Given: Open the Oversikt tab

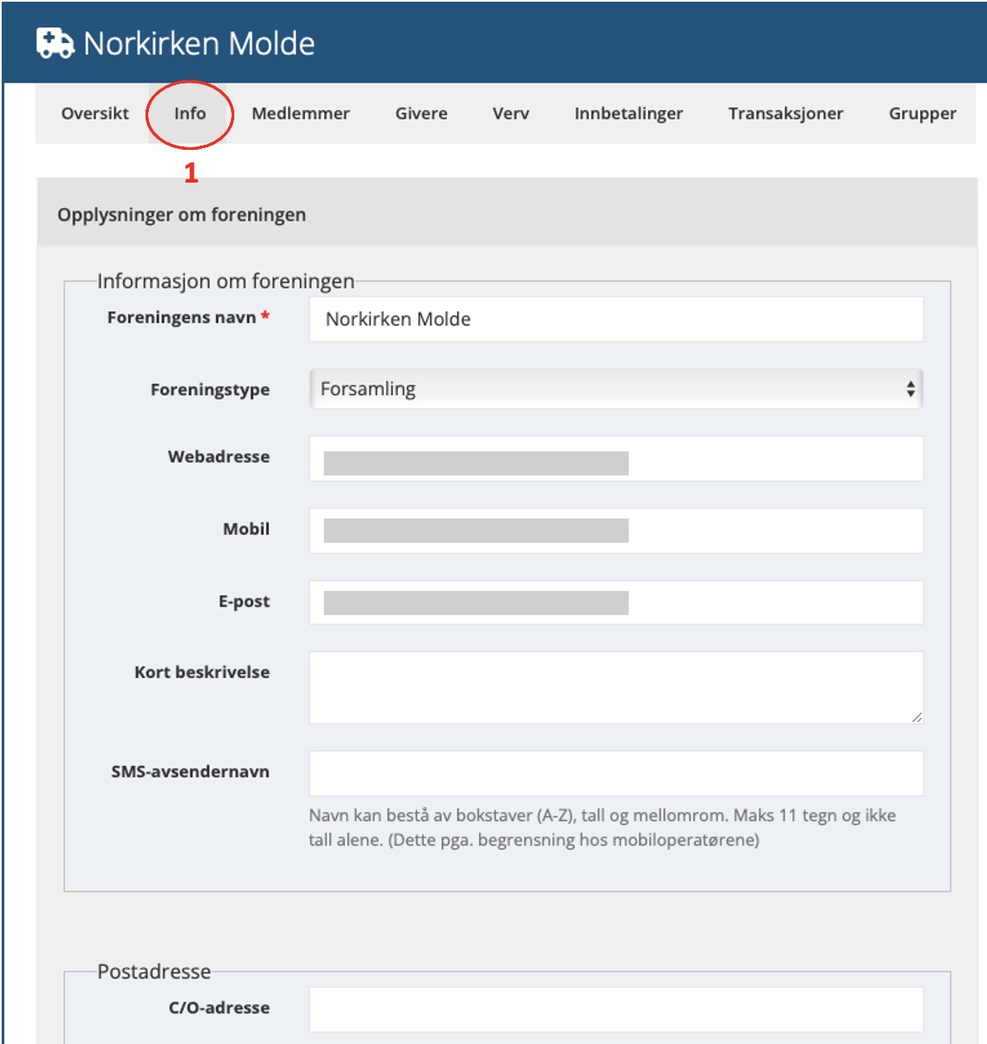Looking at the screenshot, I should pyautogui.click(x=95, y=113).
